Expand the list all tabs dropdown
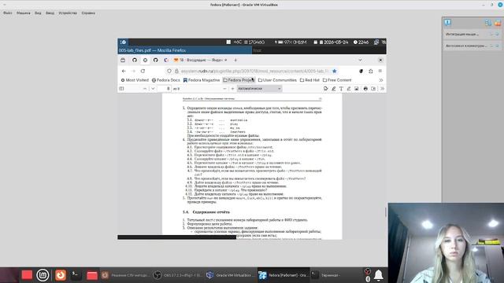The image size is (504, 283). [361, 60]
